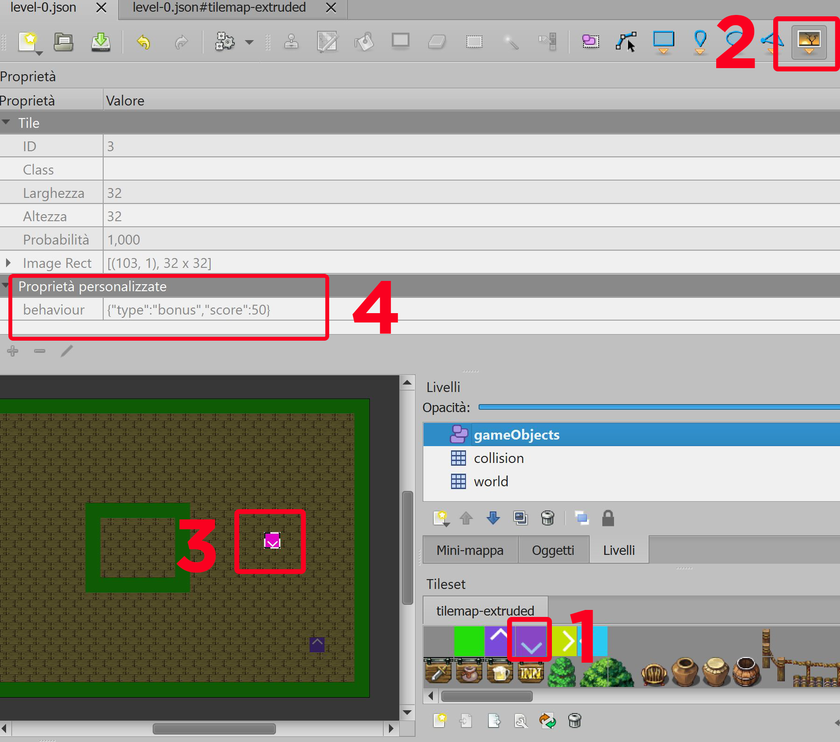Select the Stamp Brush tool
Screen dimensions: 840x742
pos(291,42)
